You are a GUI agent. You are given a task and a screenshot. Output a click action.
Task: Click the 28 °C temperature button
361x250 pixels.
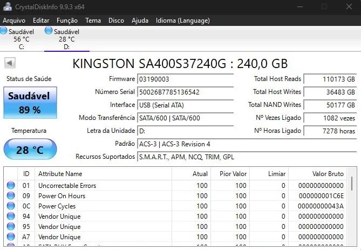[30, 150]
